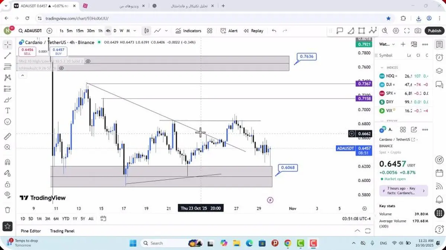Click the quick search icon
Image resolution: width=446 pixels, height=250 pixels.
tap(385, 31)
